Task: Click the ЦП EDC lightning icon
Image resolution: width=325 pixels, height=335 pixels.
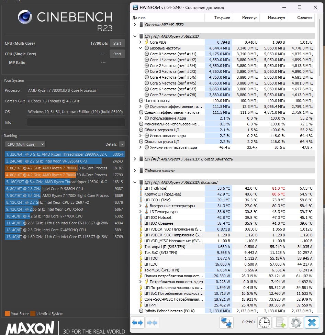Action: pos(141,264)
